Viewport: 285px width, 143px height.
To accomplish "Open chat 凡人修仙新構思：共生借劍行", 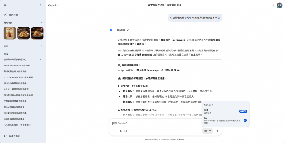I will coord(17,125).
